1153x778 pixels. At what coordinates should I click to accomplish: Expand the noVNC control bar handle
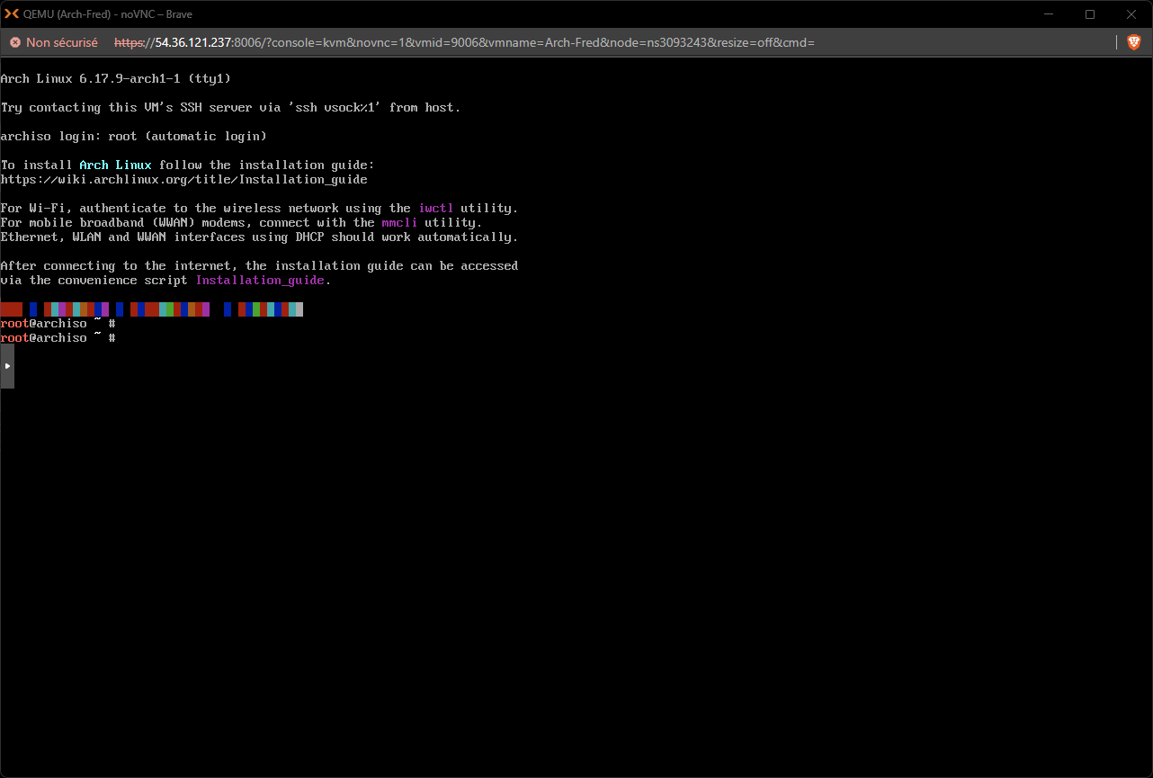coord(7,366)
